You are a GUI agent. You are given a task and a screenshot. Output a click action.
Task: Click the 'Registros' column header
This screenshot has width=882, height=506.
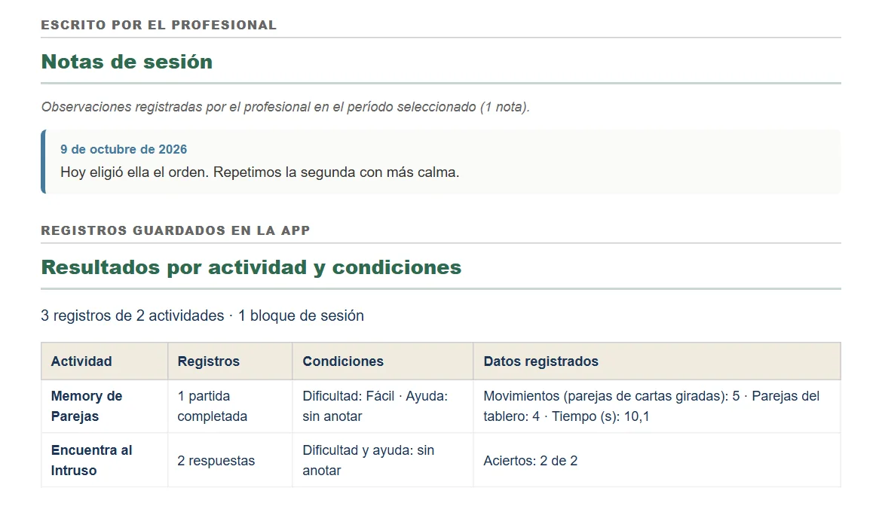coord(230,361)
